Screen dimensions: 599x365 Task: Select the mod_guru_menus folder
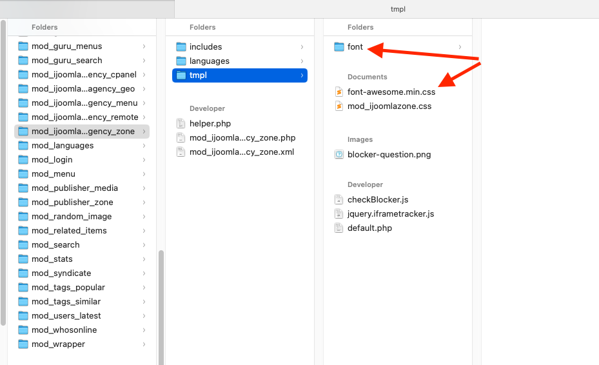click(66, 46)
